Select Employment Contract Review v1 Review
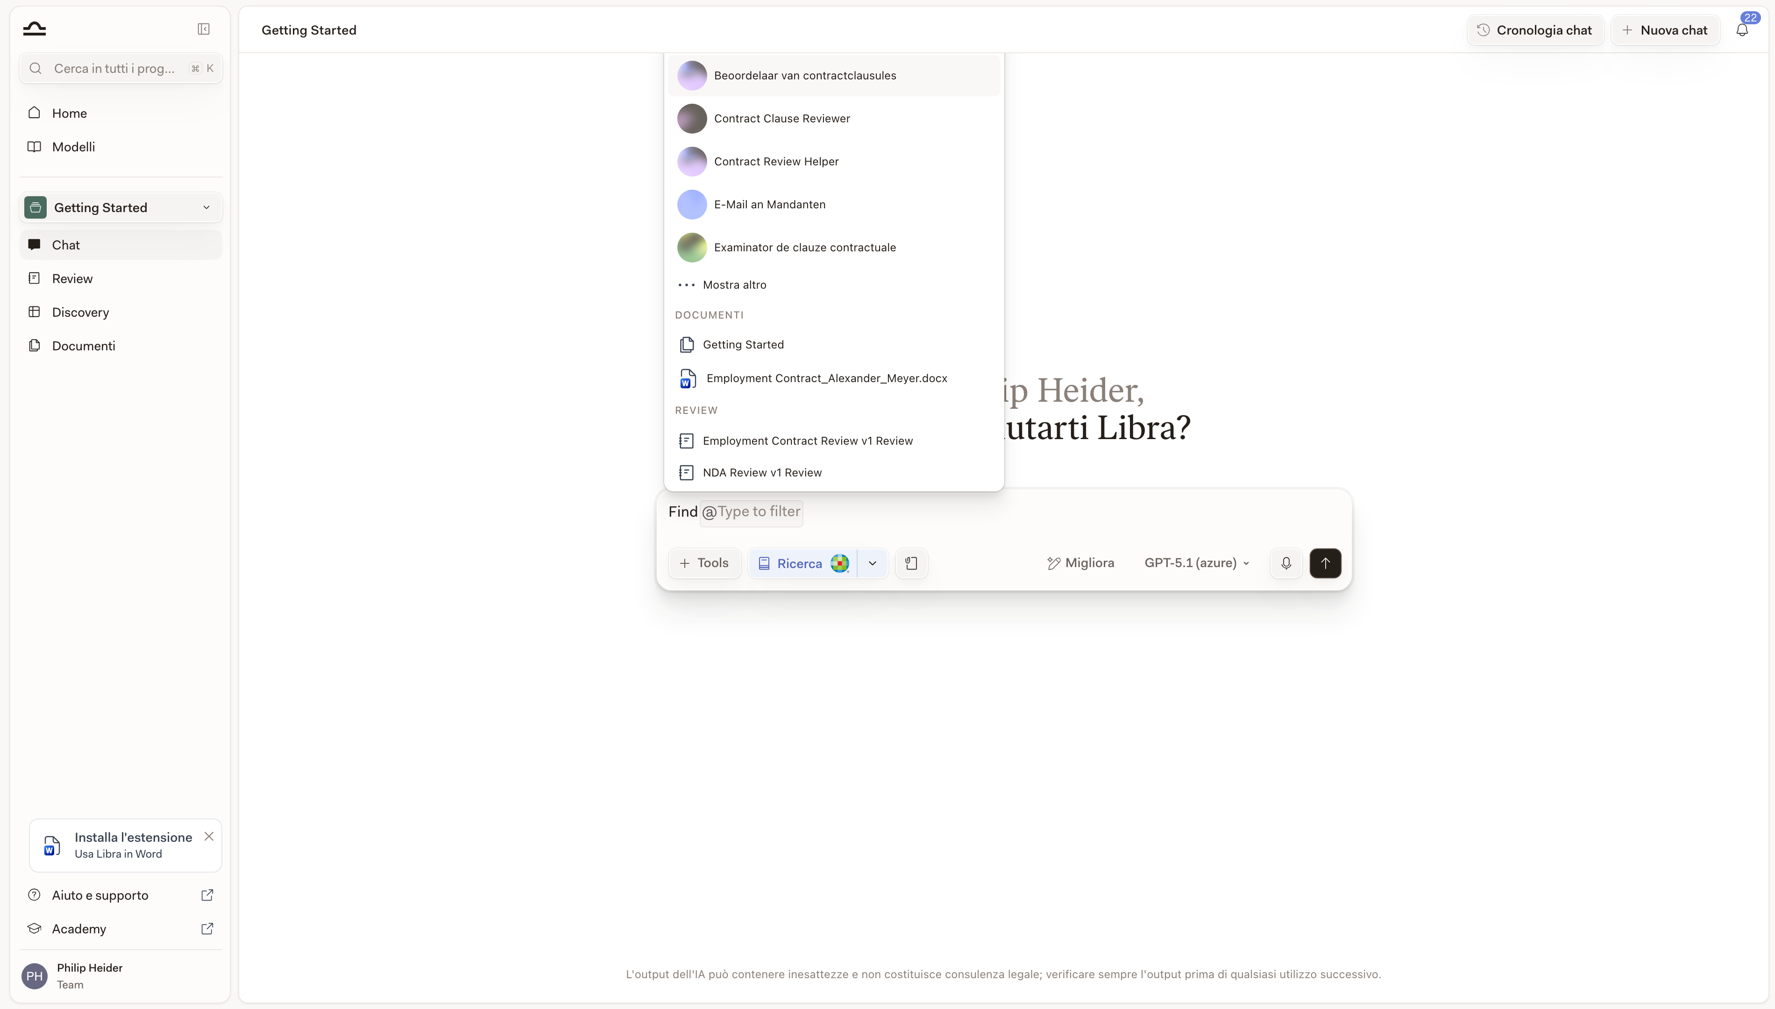This screenshot has width=1775, height=1009. (x=833, y=441)
